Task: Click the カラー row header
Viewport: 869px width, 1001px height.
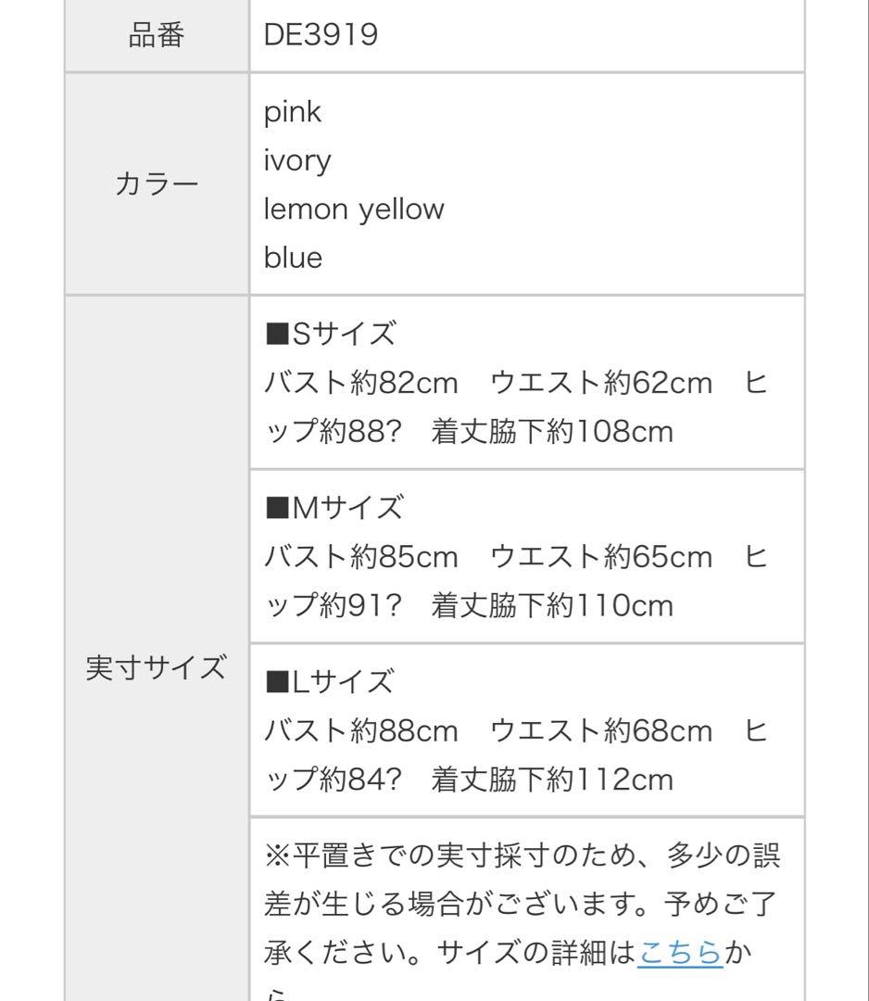Action: [x=157, y=184]
